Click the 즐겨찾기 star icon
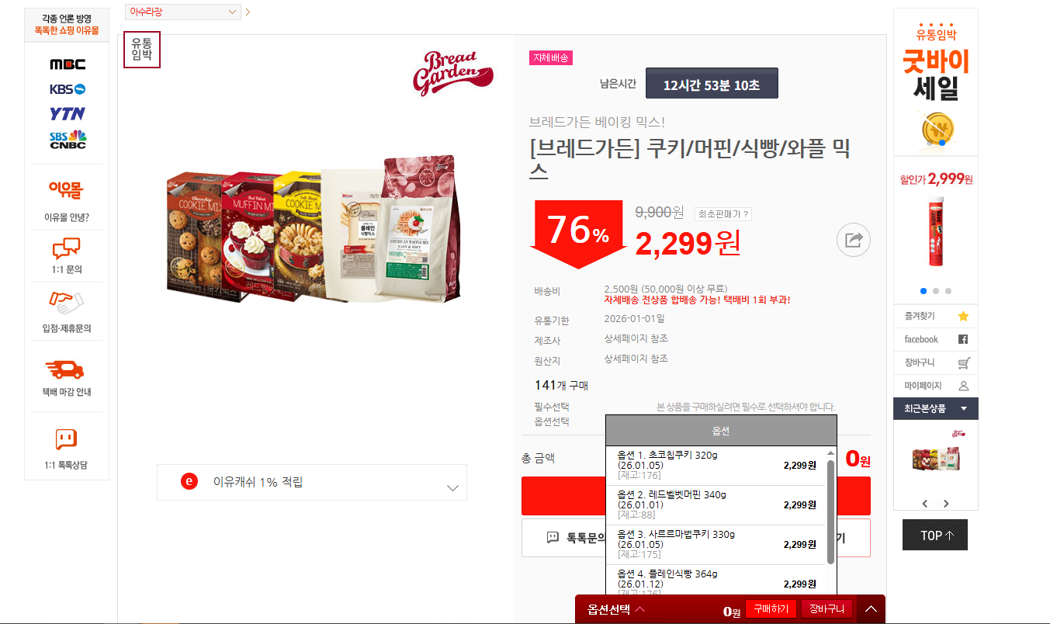The width and height of the screenshot is (1050, 624). click(963, 316)
